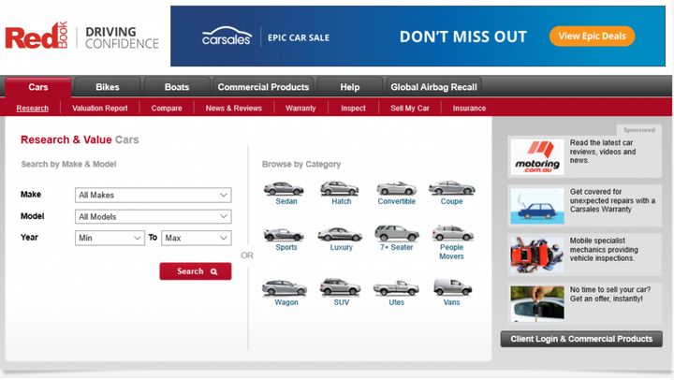The width and height of the screenshot is (674, 380).
Task: Open the Global Airbag Recall tab
Action: pyautogui.click(x=433, y=87)
